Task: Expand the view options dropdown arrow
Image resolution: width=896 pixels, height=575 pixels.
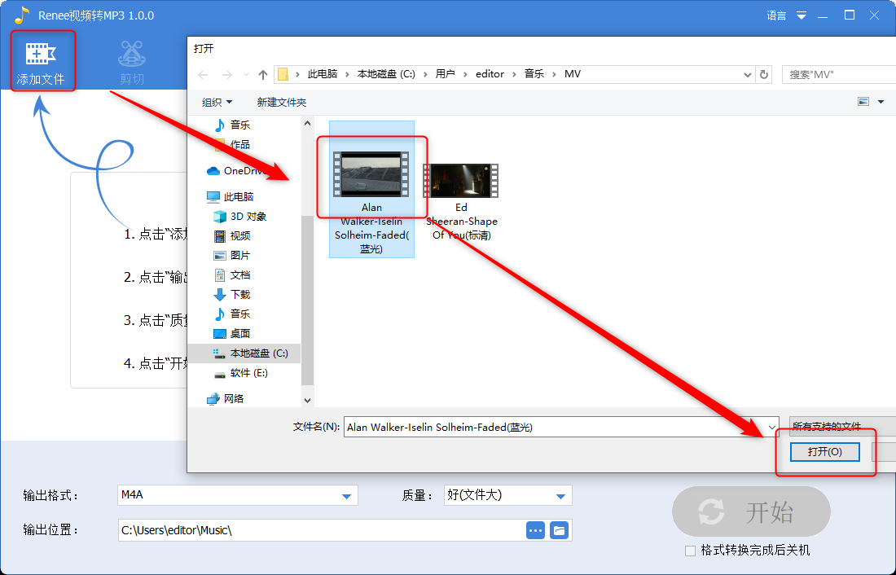Action: [881, 102]
